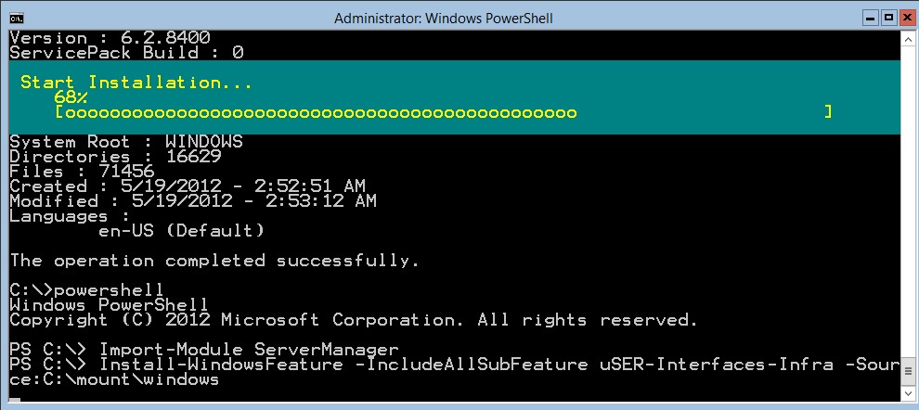Click the 'Directories : 16629' output line

click(x=115, y=157)
